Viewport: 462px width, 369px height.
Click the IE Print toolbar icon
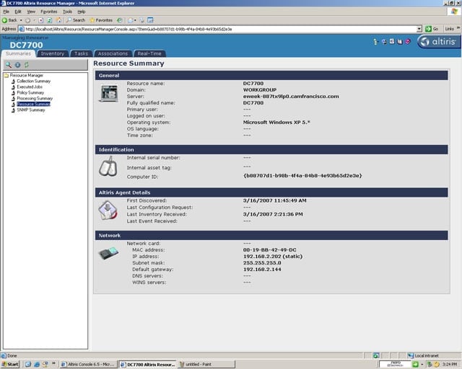tap(142, 20)
